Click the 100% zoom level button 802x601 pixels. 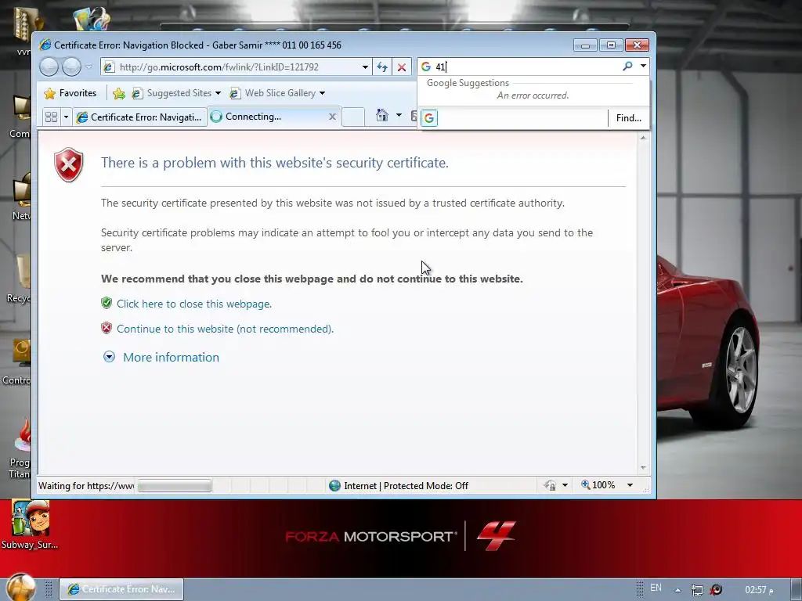598,485
